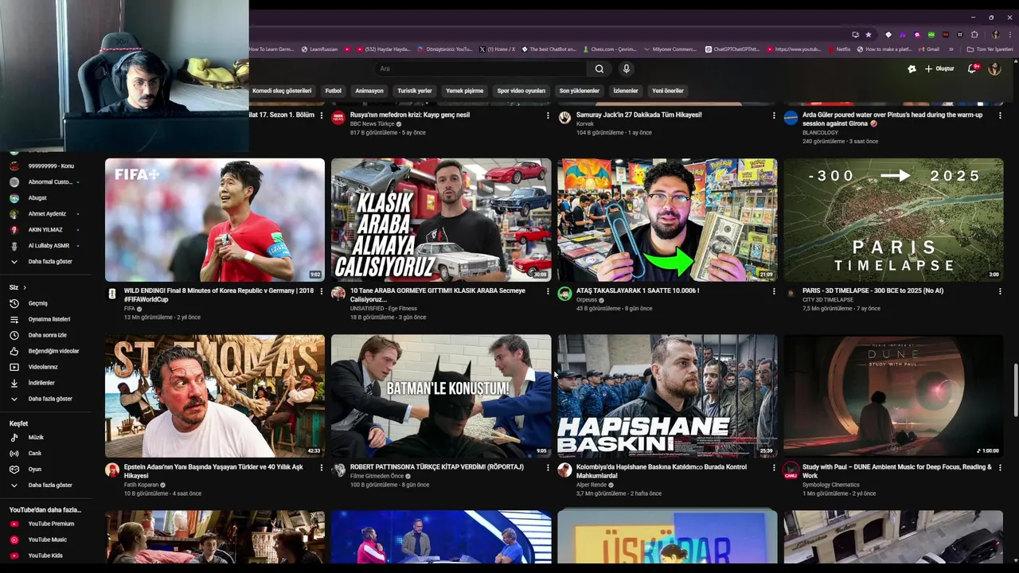Select the Son yüklenenler chip
The image size is (1019, 573).
click(579, 91)
